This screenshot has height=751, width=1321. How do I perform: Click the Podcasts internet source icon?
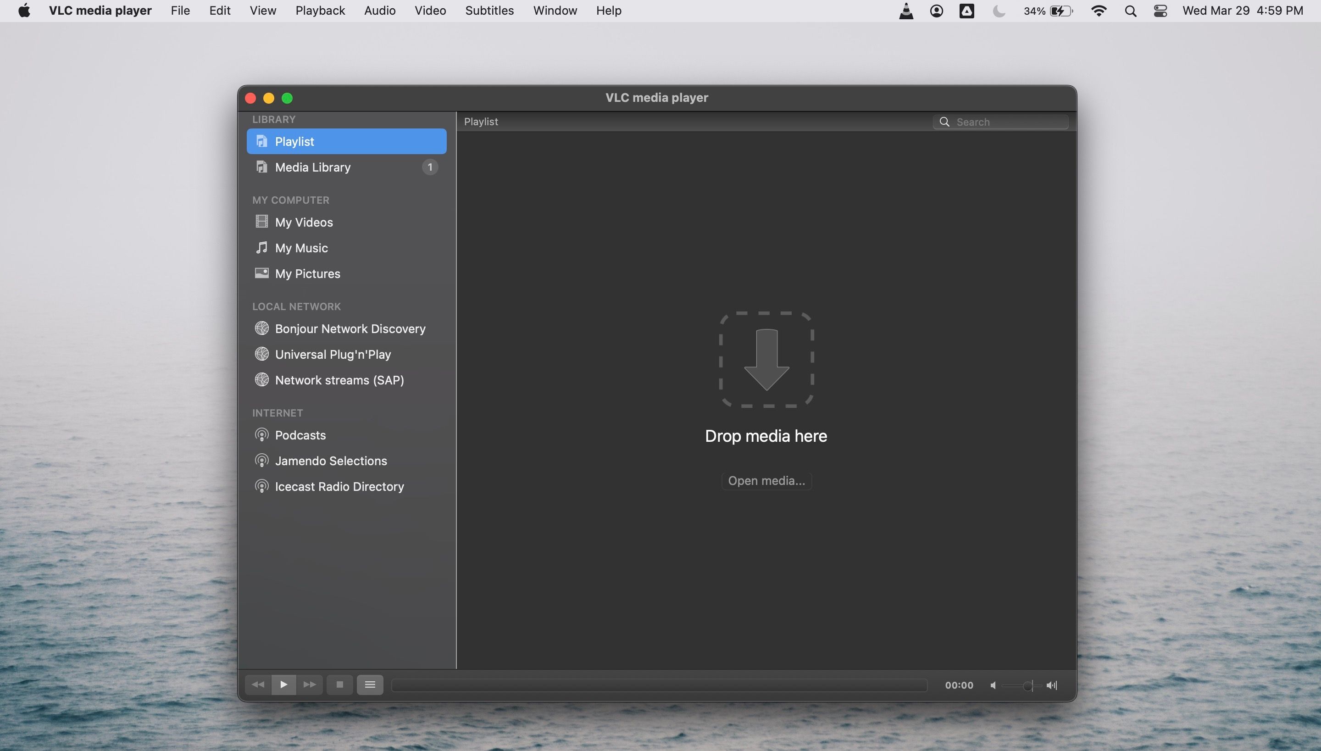(261, 435)
